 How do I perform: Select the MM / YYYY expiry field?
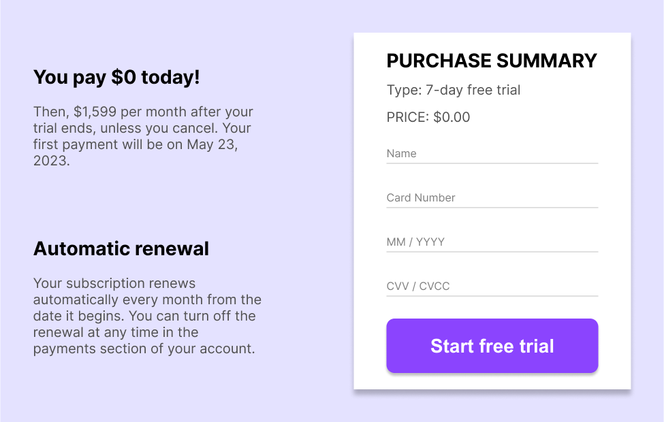(492, 242)
